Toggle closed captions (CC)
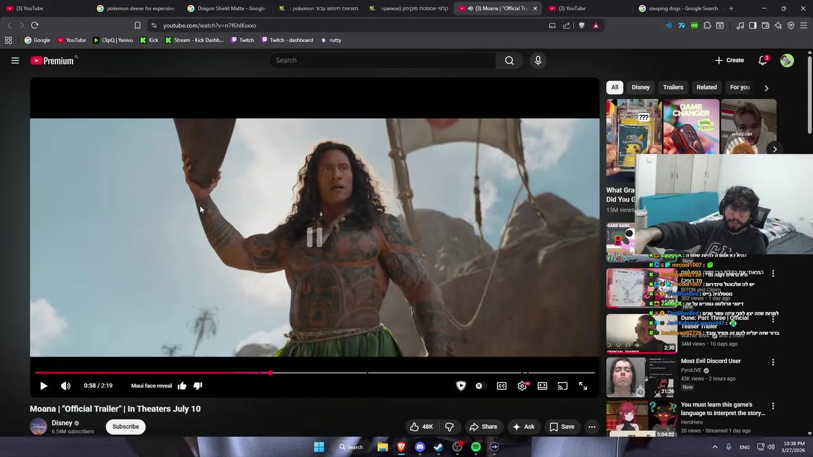The width and height of the screenshot is (813, 457). click(502, 386)
